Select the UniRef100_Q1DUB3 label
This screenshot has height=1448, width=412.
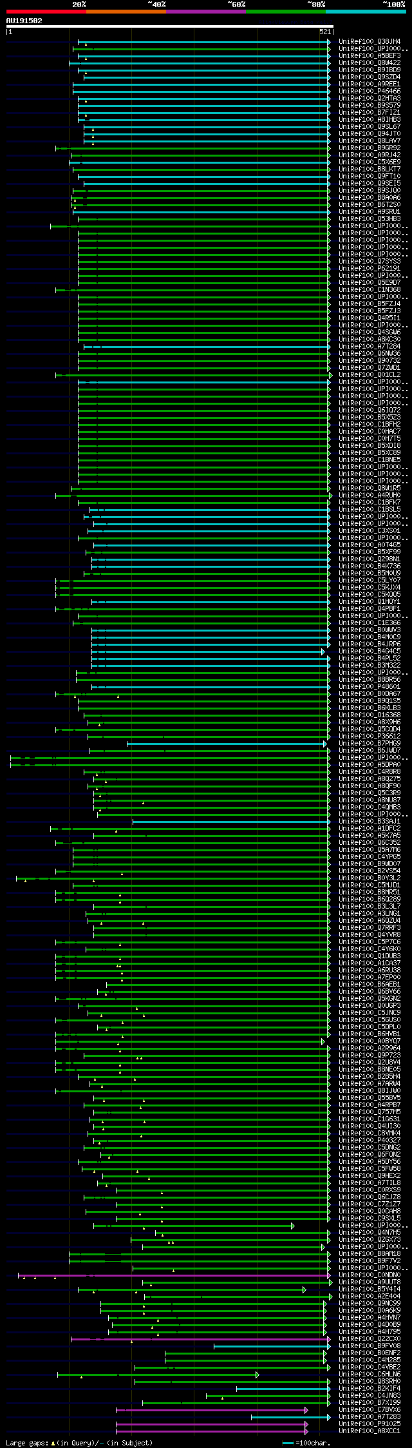click(370, 956)
